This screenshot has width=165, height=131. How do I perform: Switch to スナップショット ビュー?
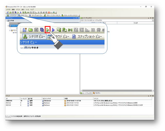[36, 15]
